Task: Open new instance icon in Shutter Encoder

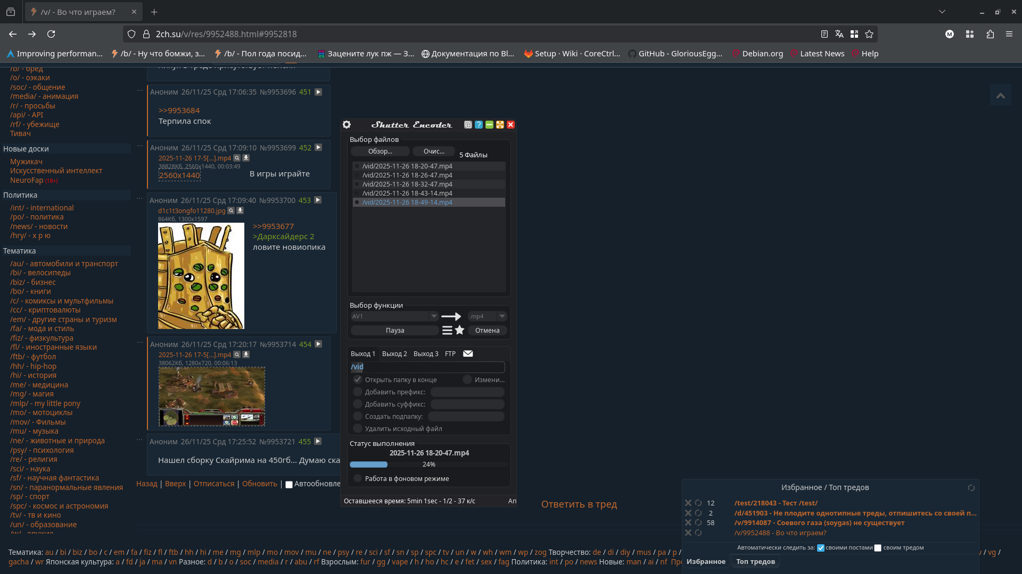Action: 468,124
